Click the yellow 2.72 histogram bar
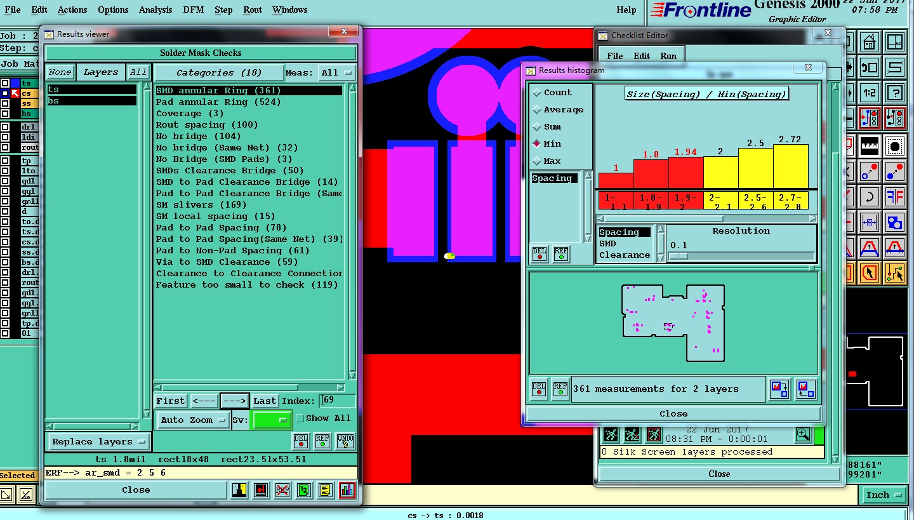This screenshot has width=914, height=520. point(791,166)
